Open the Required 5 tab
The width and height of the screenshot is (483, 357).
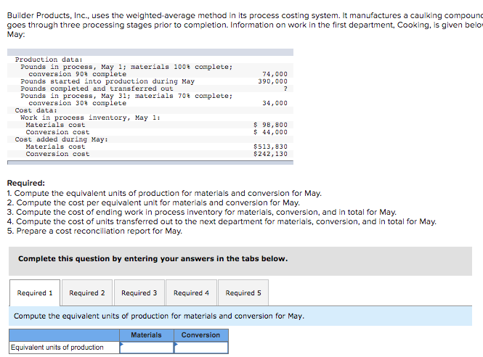(243, 292)
